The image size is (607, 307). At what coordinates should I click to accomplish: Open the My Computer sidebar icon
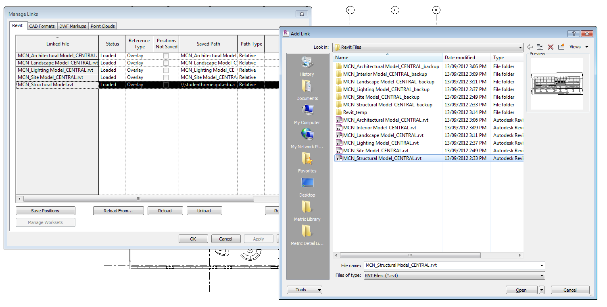[307, 114]
